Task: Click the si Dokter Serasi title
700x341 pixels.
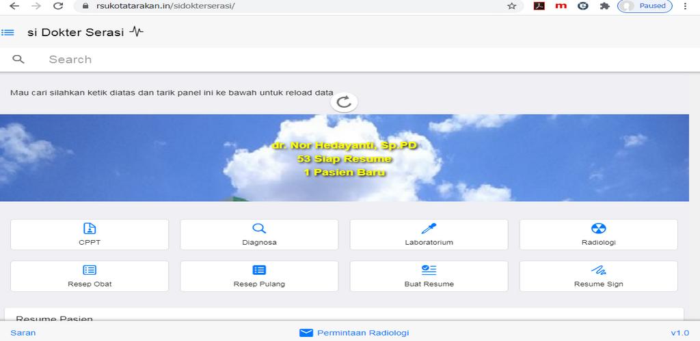Action: pos(75,33)
